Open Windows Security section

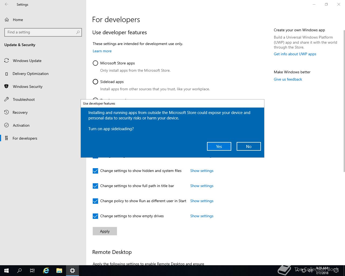tap(43, 87)
